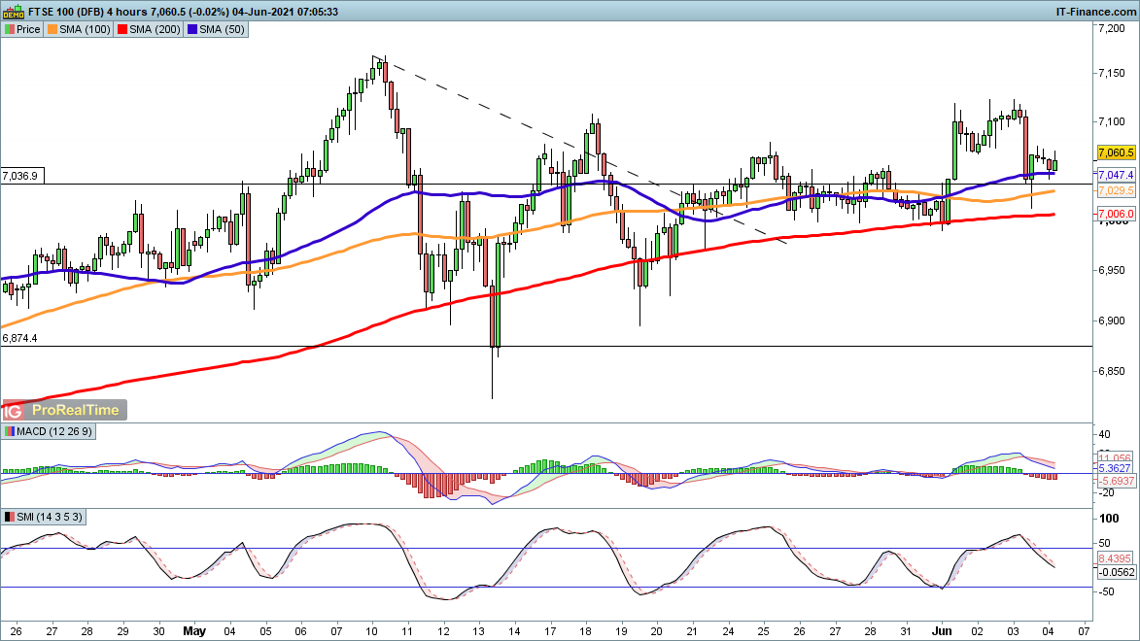
Task: Click the May label on time axis
Action: 197,628
